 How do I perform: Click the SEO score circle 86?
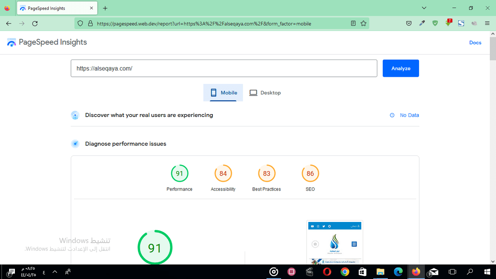pyautogui.click(x=310, y=174)
